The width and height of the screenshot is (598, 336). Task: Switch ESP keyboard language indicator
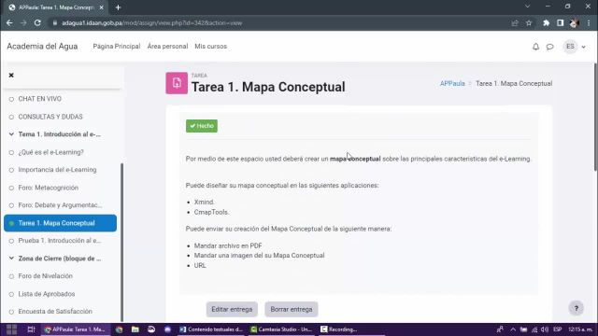557,329
